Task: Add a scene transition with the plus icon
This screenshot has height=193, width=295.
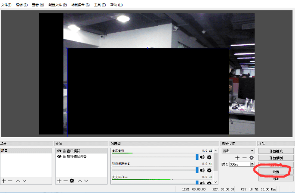Action: [x=237, y=158]
